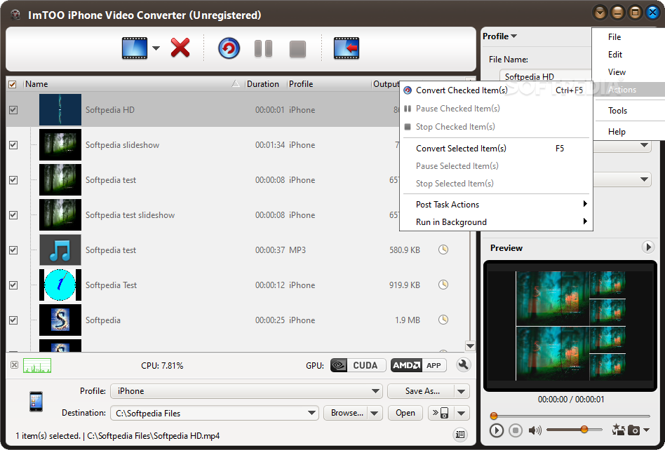
Task: Click the transfer-to-device icon
Action: [441, 413]
